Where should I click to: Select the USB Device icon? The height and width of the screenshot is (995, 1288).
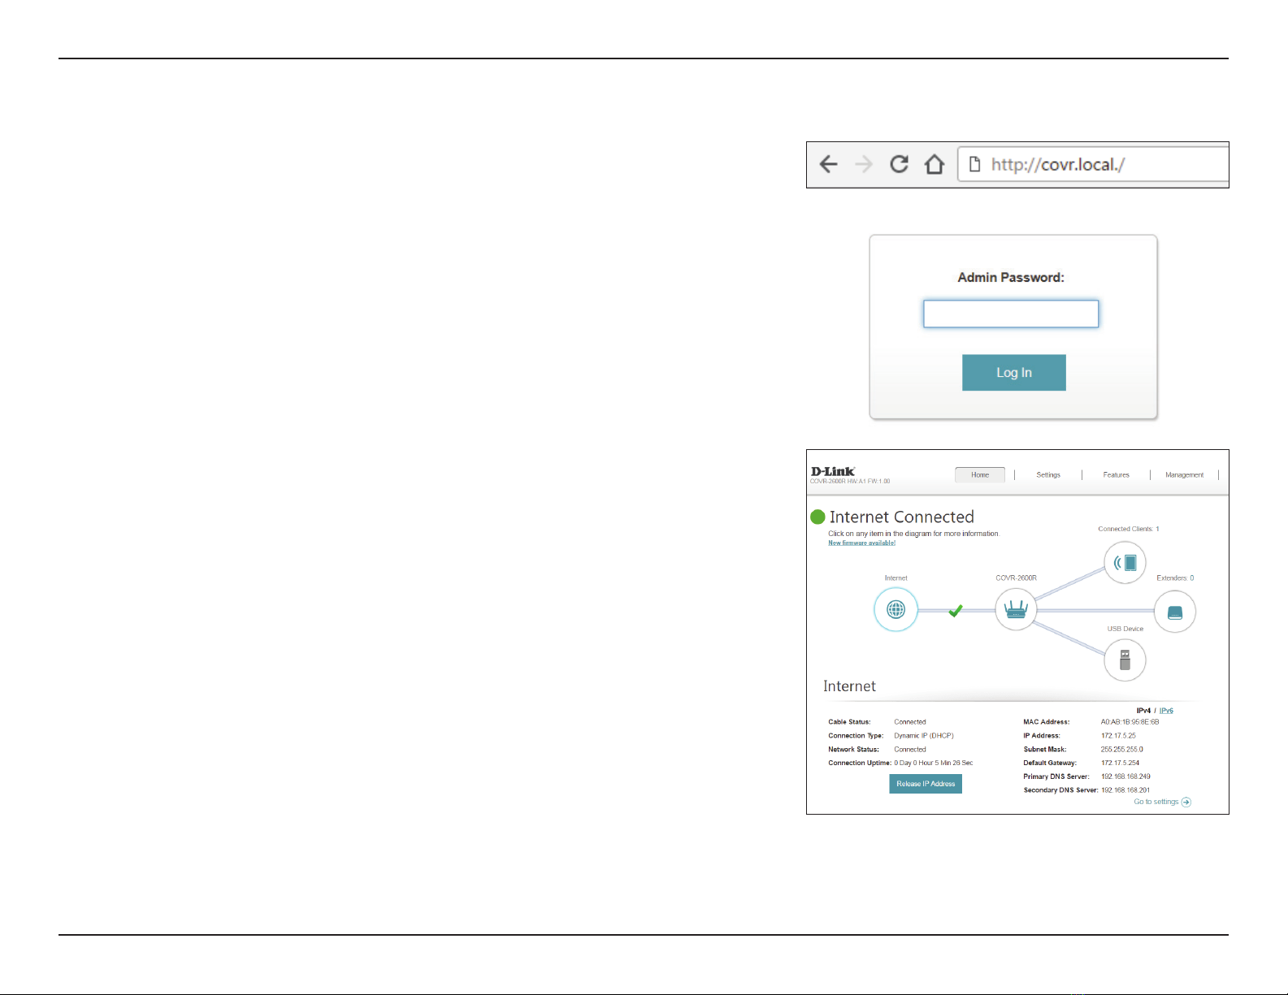coord(1125,660)
